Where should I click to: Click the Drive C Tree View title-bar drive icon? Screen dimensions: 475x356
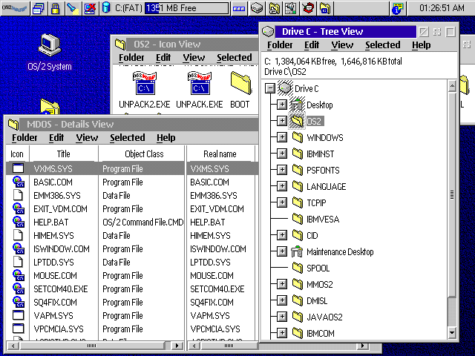pyautogui.click(x=268, y=31)
